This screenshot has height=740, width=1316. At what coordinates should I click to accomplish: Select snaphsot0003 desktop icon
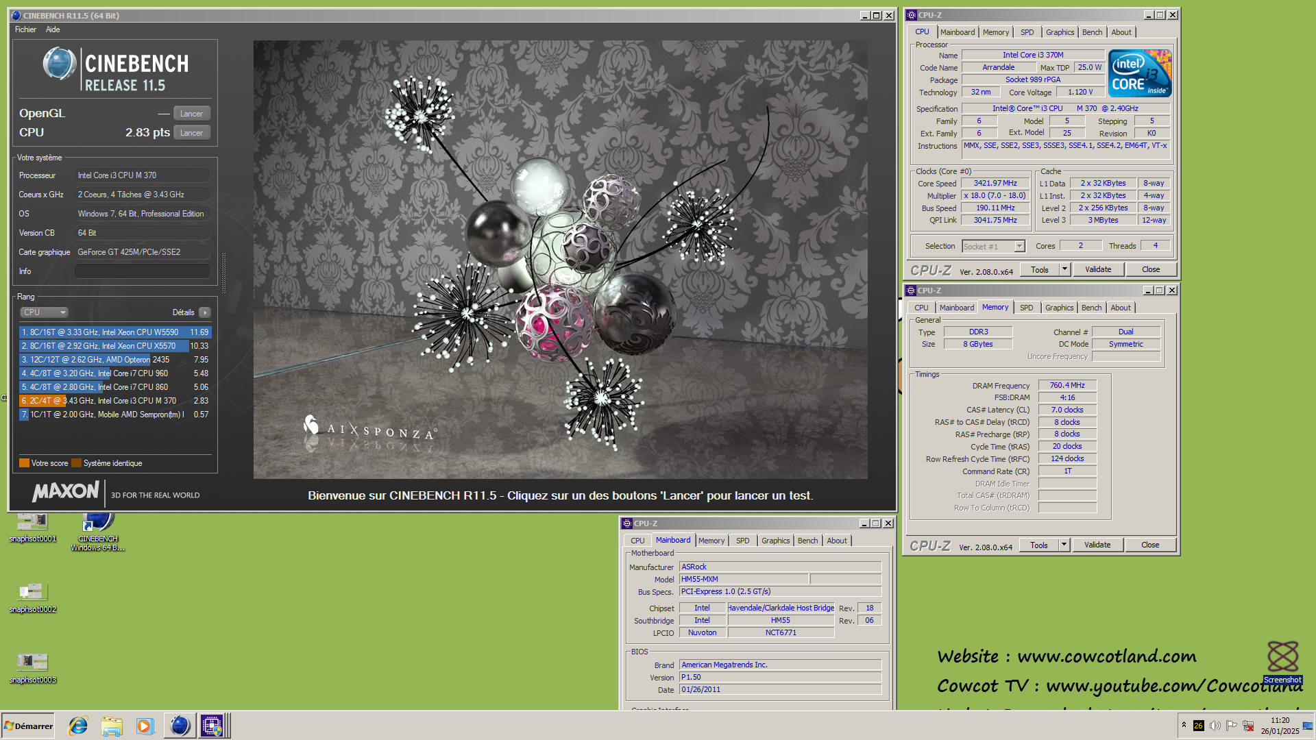(x=32, y=669)
